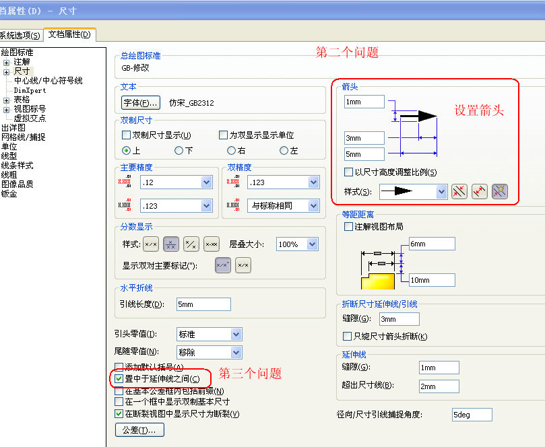Click the arrow length 5mm field
The height and width of the screenshot is (447, 545).
[x=364, y=154]
